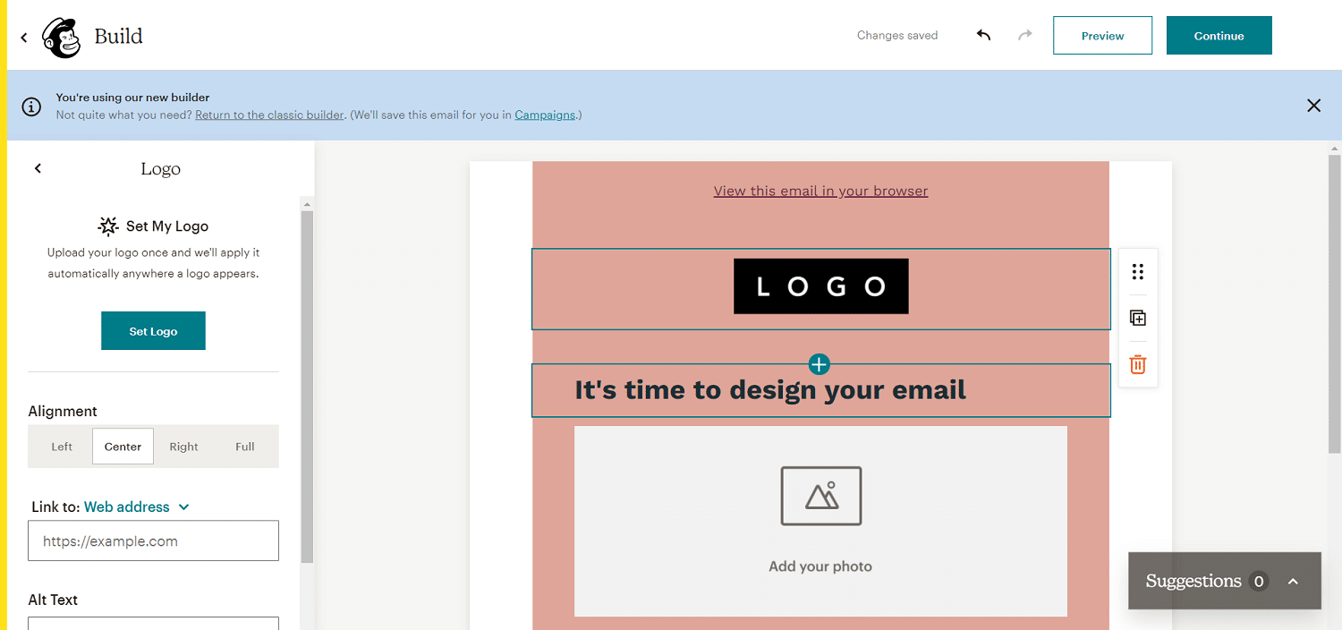Screen dimensions: 1342x630
Task: Undo the last change
Action: [x=983, y=34]
